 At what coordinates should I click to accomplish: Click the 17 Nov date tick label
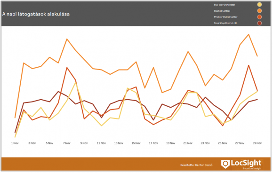pyautogui.click(x=153, y=143)
